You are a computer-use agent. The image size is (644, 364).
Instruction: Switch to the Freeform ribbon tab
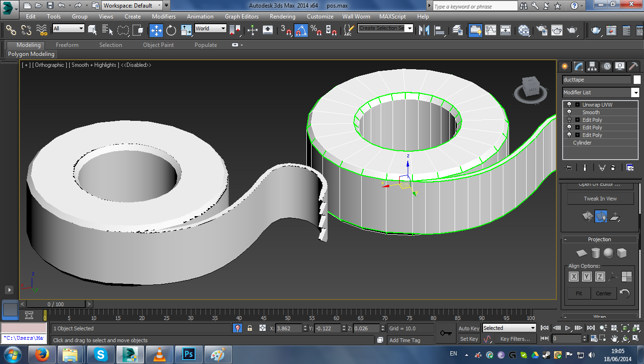67,45
